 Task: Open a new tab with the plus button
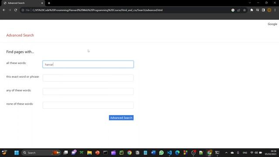tap(49, 3)
